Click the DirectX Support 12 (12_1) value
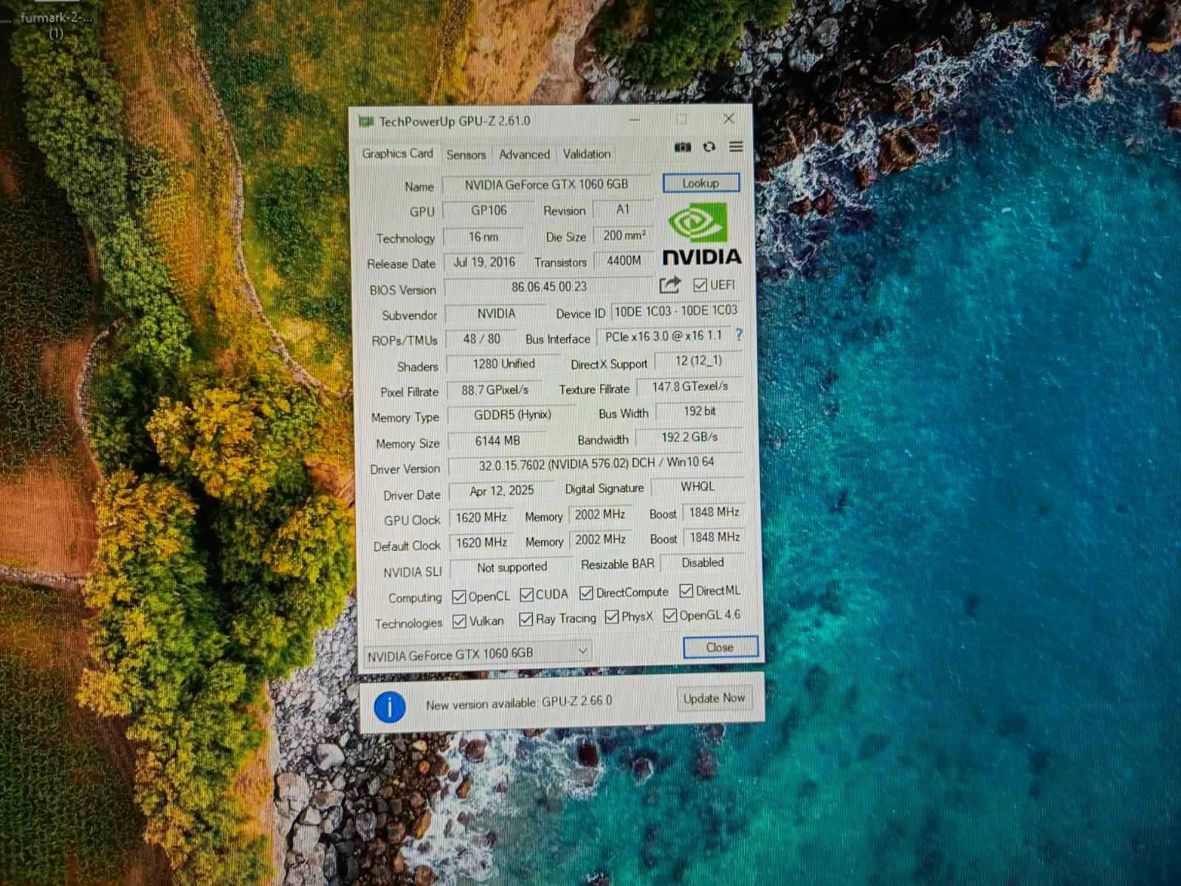The height and width of the screenshot is (886, 1181). [698, 361]
